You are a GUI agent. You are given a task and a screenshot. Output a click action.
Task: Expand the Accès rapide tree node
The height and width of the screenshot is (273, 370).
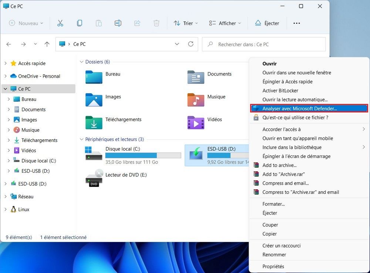pos(6,63)
